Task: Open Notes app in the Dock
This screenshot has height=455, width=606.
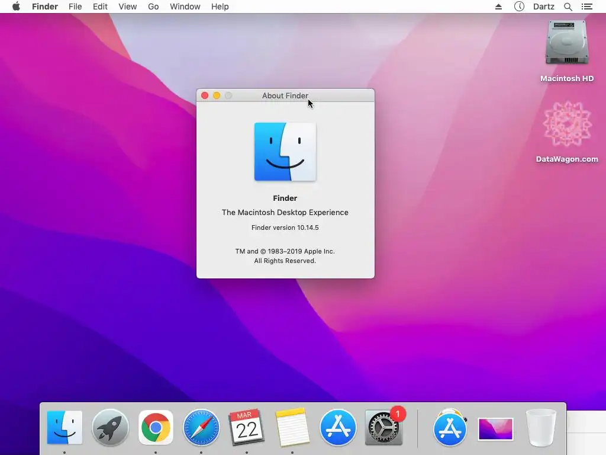Action: point(292,428)
